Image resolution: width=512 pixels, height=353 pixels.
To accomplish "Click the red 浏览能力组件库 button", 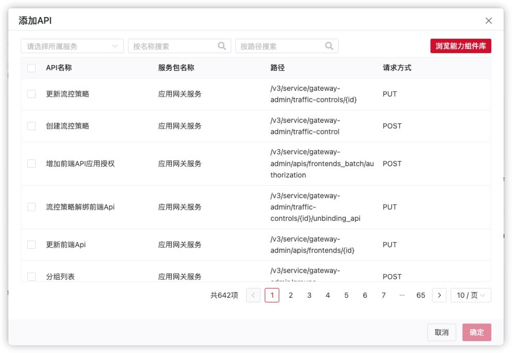I will 462,45.
